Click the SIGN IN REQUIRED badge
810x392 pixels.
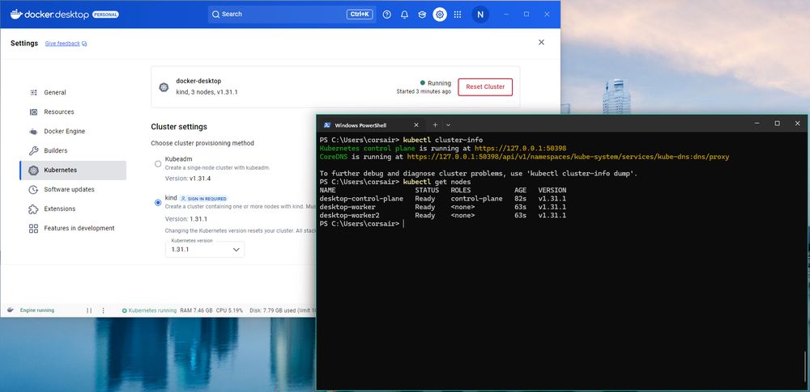[203, 199]
